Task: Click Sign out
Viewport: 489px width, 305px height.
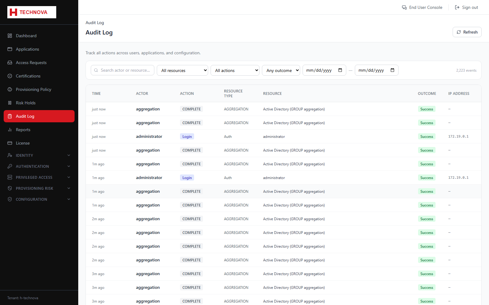Action: pos(466,7)
